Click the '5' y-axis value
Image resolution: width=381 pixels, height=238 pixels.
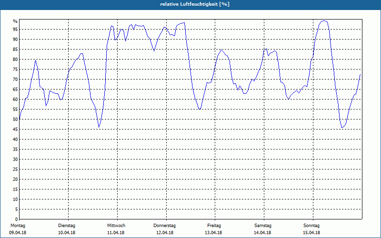(17, 209)
